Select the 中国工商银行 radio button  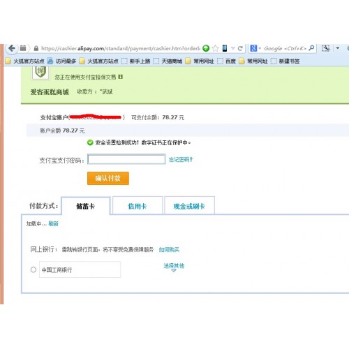[34, 269]
